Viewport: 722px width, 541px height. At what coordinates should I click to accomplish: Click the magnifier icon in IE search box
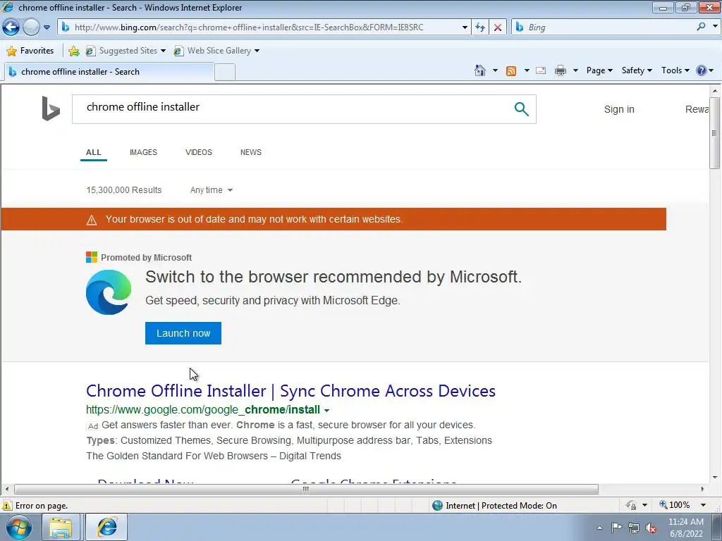(x=701, y=27)
